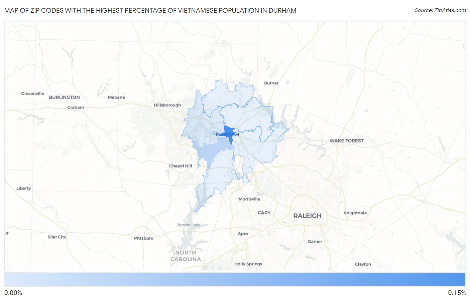Click the Source: ZipAtlas.com credit
Image resolution: width=470 pixels, height=300 pixels.
pos(440,10)
